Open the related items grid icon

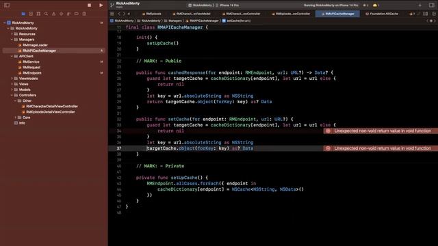click(x=112, y=14)
